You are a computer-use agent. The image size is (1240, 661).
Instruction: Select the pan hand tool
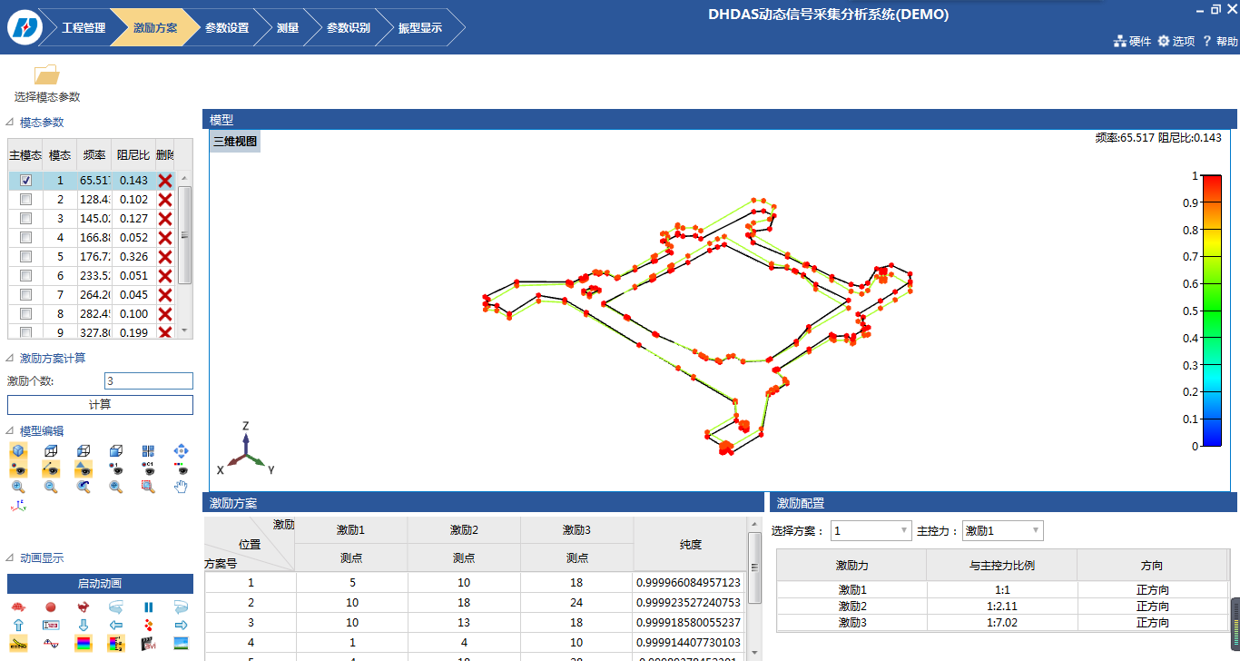(x=181, y=487)
